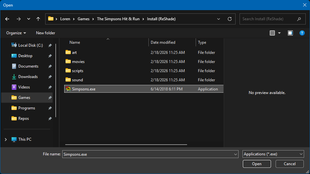The width and height of the screenshot is (310, 174).
Task: Open chevron after Games breadcrumb
Action: 93,19
